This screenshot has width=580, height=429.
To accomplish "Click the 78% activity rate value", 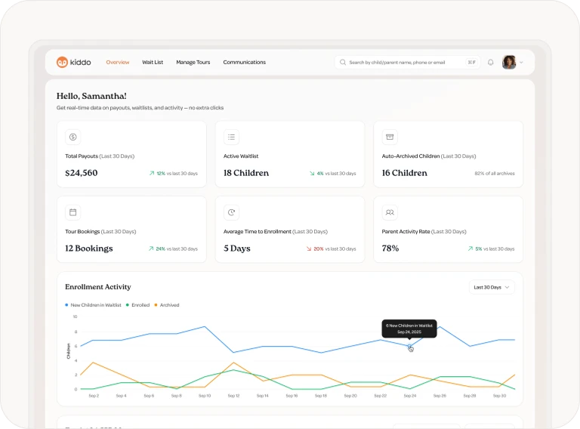I will tap(390, 248).
